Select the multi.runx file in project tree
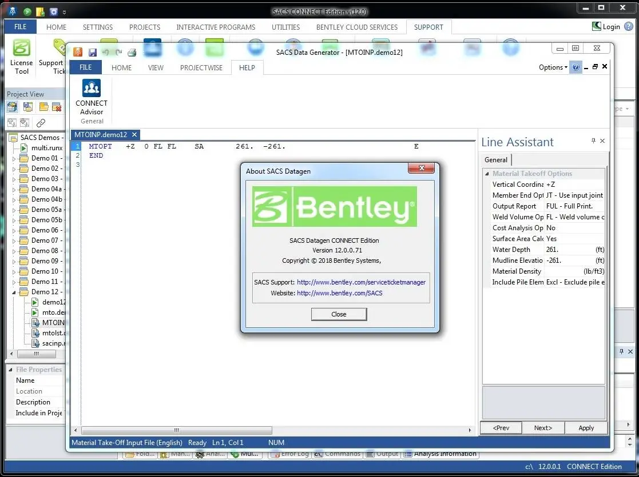Screen dimensions: 639x477 [47, 148]
